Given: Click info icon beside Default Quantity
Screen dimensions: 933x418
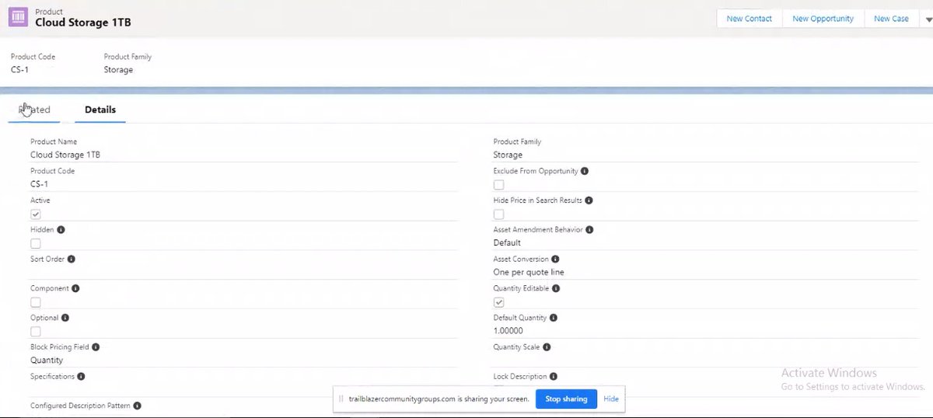Looking at the screenshot, I should pos(554,318).
